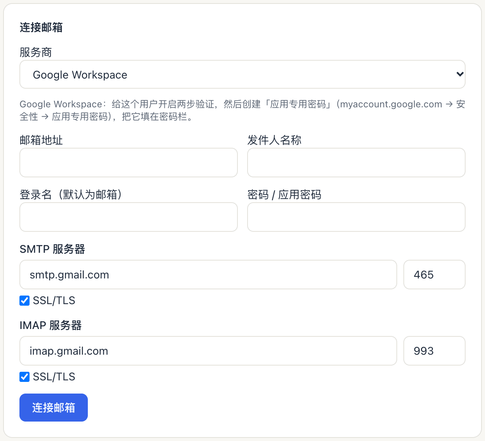
Task: Select the Google Workspace help text paragraph
Action: (242, 110)
